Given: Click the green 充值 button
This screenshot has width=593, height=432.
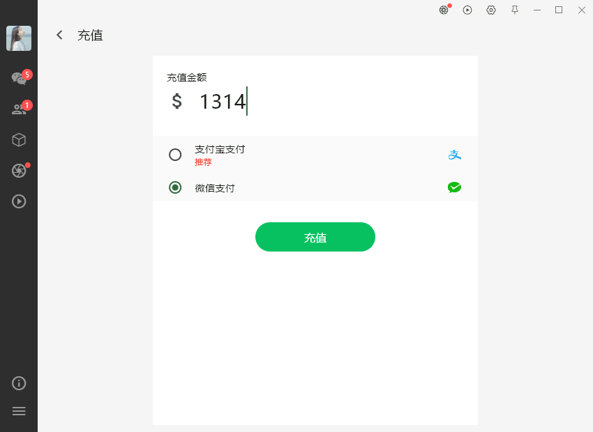Looking at the screenshot, I should tap(315, 237).
